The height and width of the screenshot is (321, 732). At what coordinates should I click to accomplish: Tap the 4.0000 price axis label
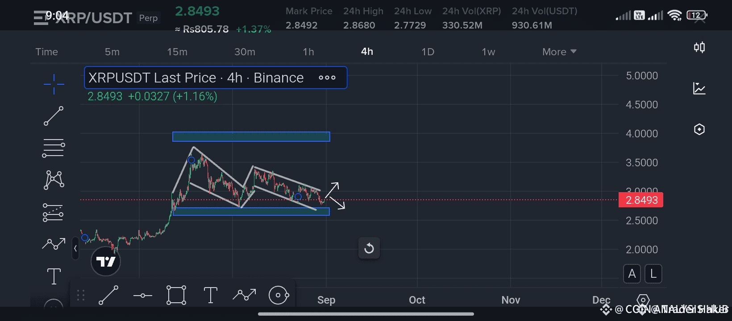tap(642, 134)
